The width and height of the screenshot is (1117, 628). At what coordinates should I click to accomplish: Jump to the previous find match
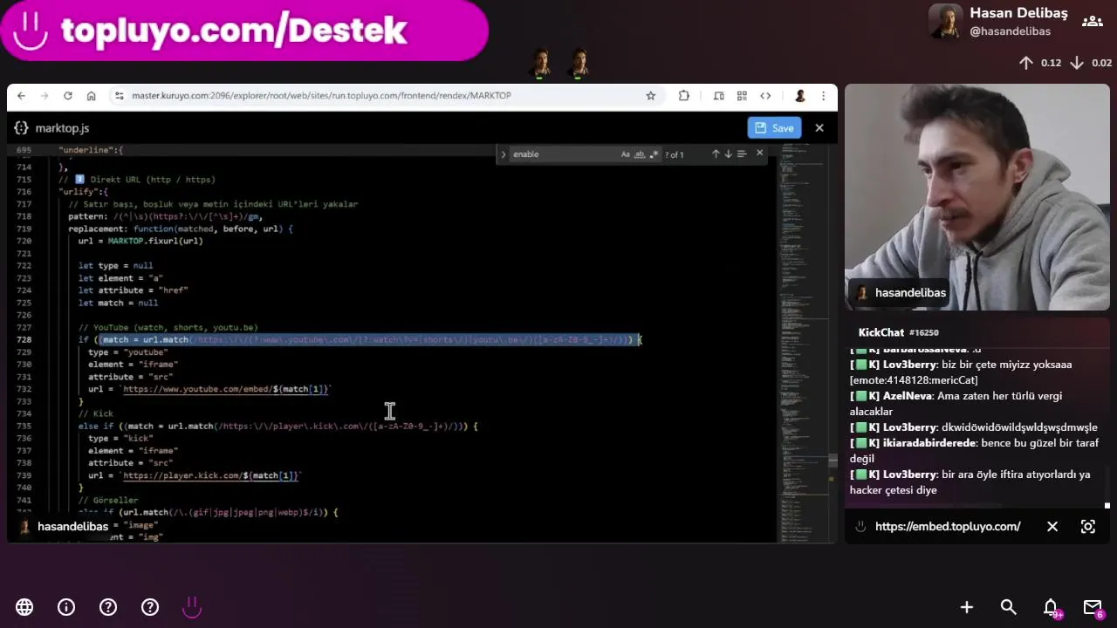tap(716, 154)
